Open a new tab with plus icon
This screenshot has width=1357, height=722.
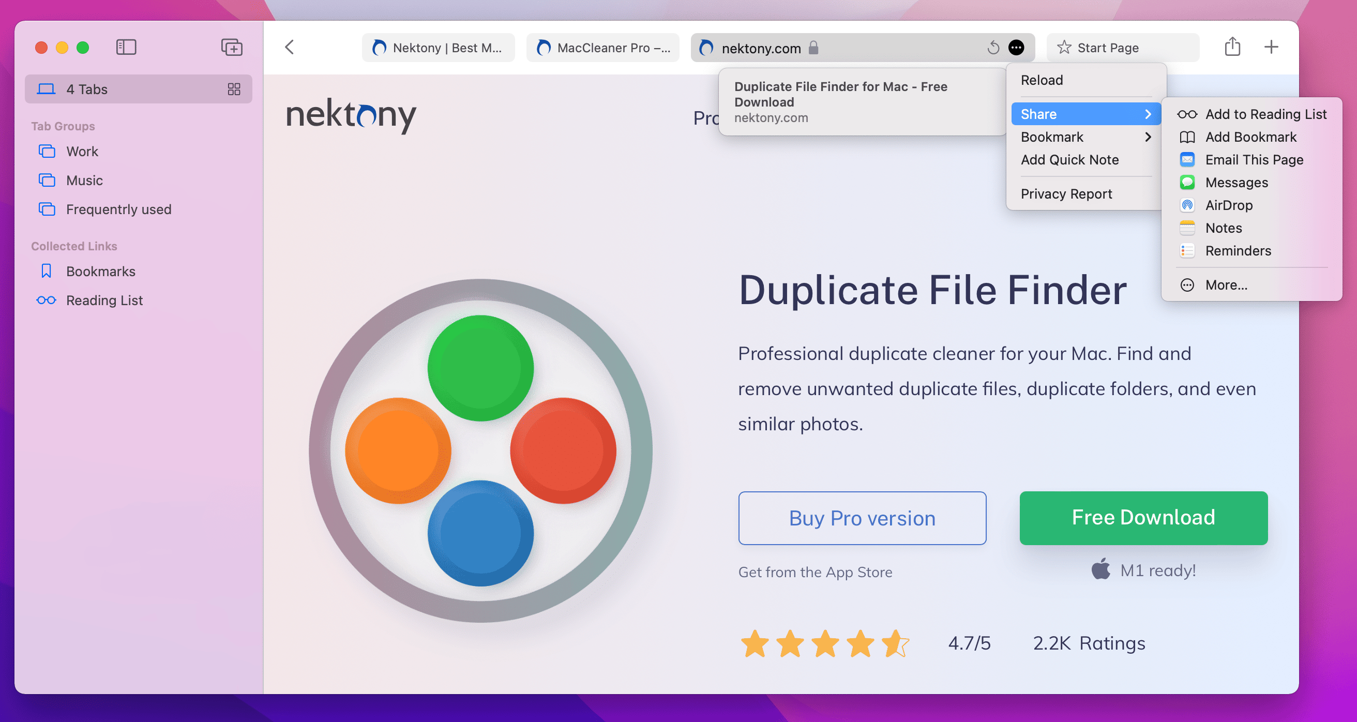pos(1271,47)
